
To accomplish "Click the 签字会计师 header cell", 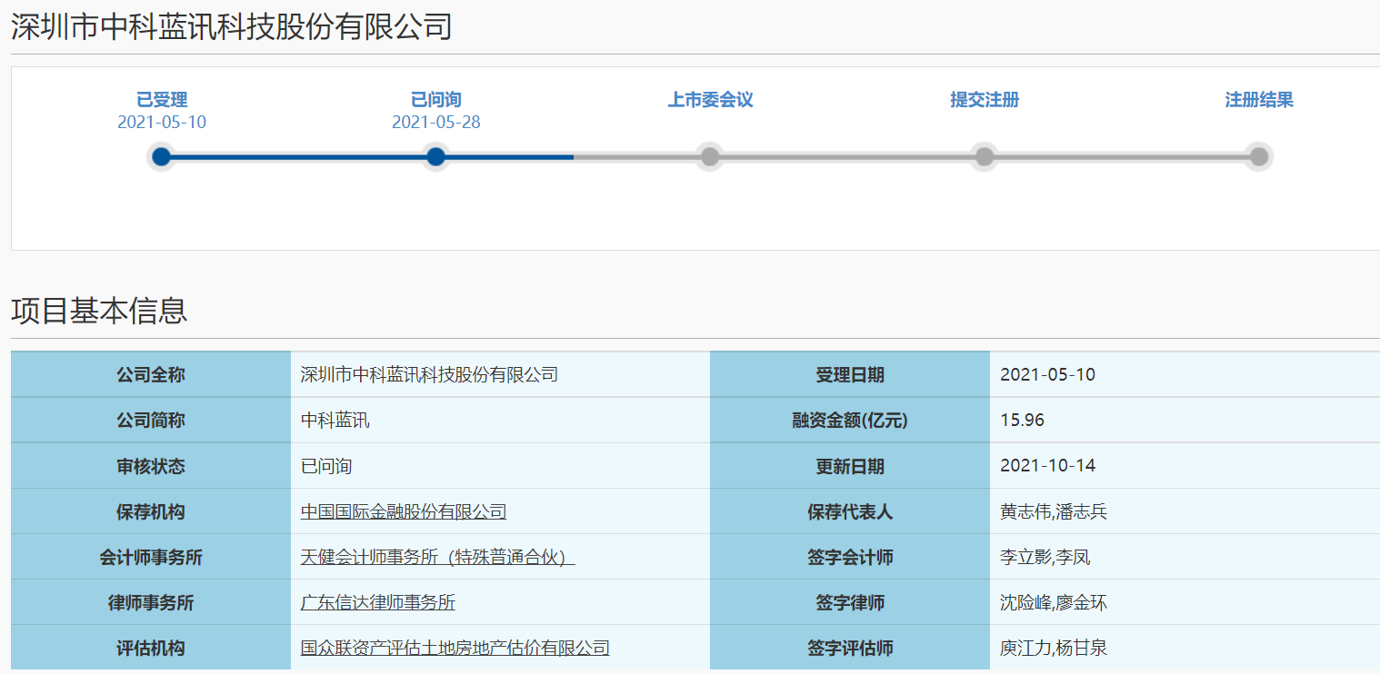I will (850, 557).
